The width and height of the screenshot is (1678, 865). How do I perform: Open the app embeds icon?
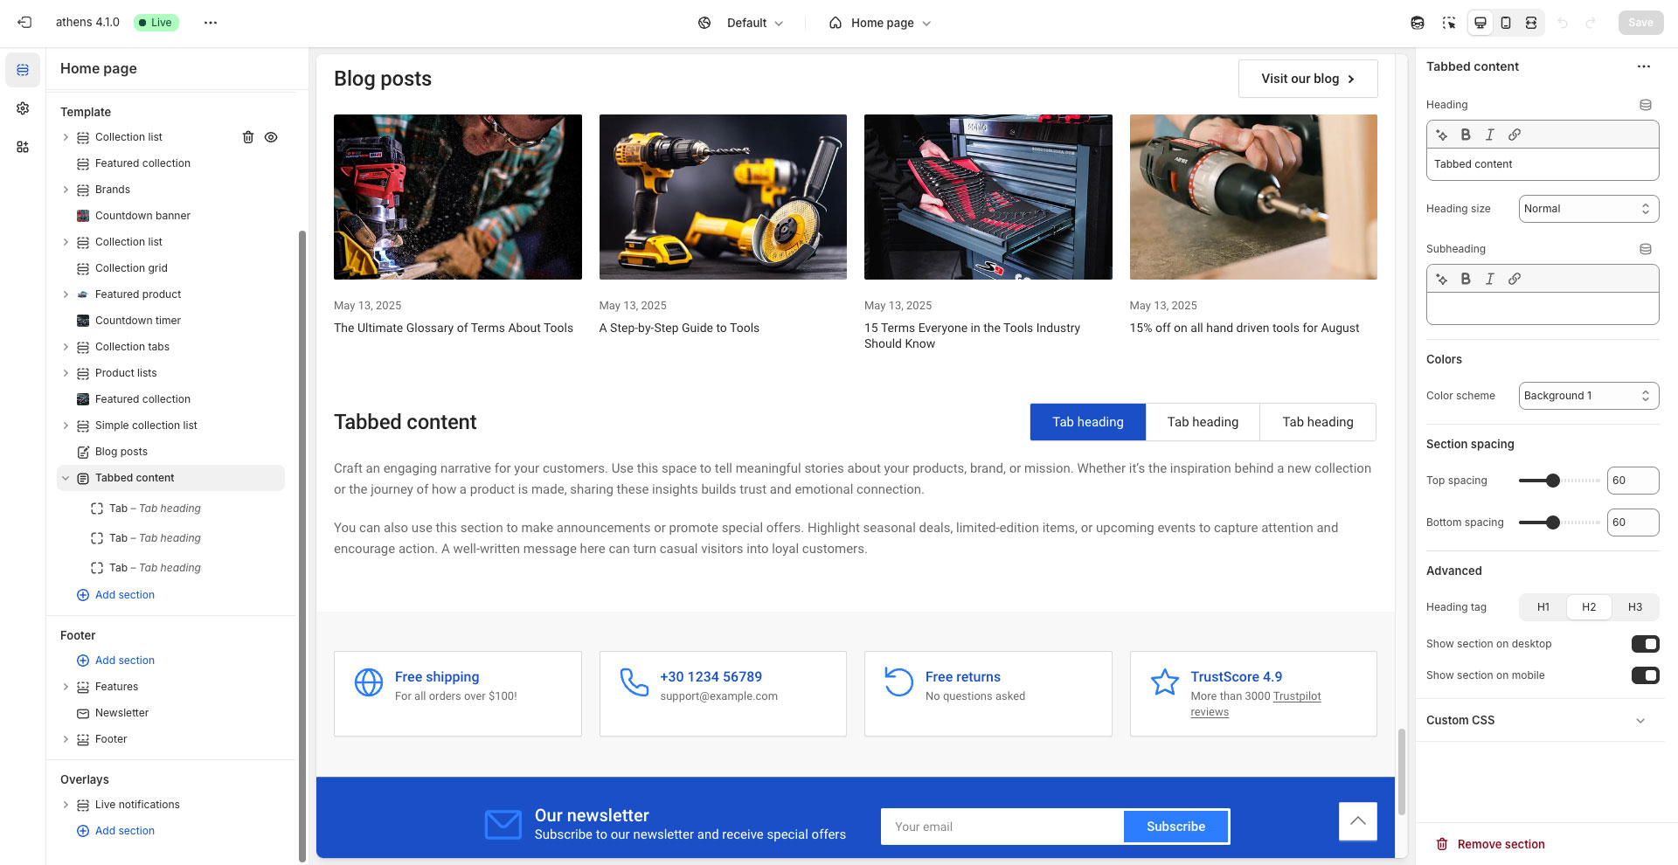23,147
